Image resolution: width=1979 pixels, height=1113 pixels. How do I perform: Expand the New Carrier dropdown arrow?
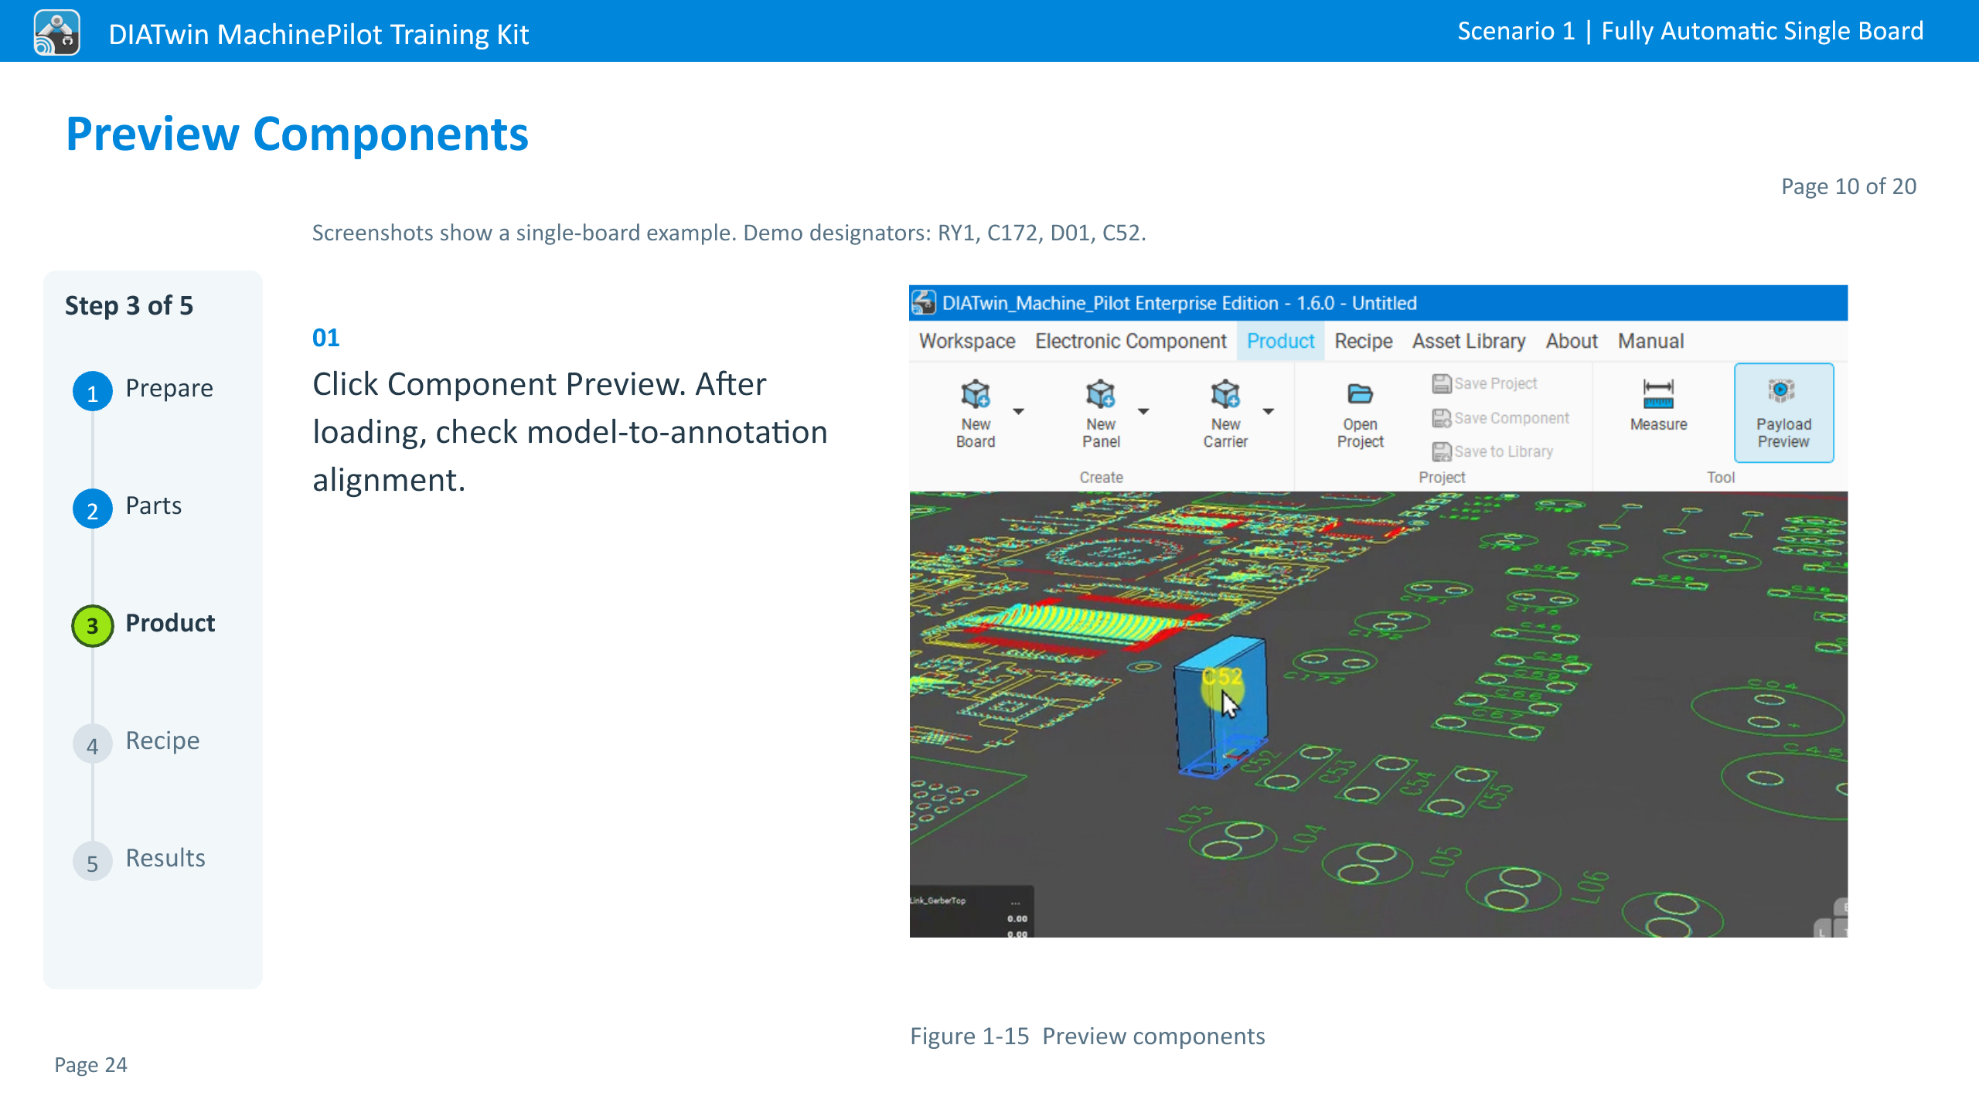[1269, 411]
